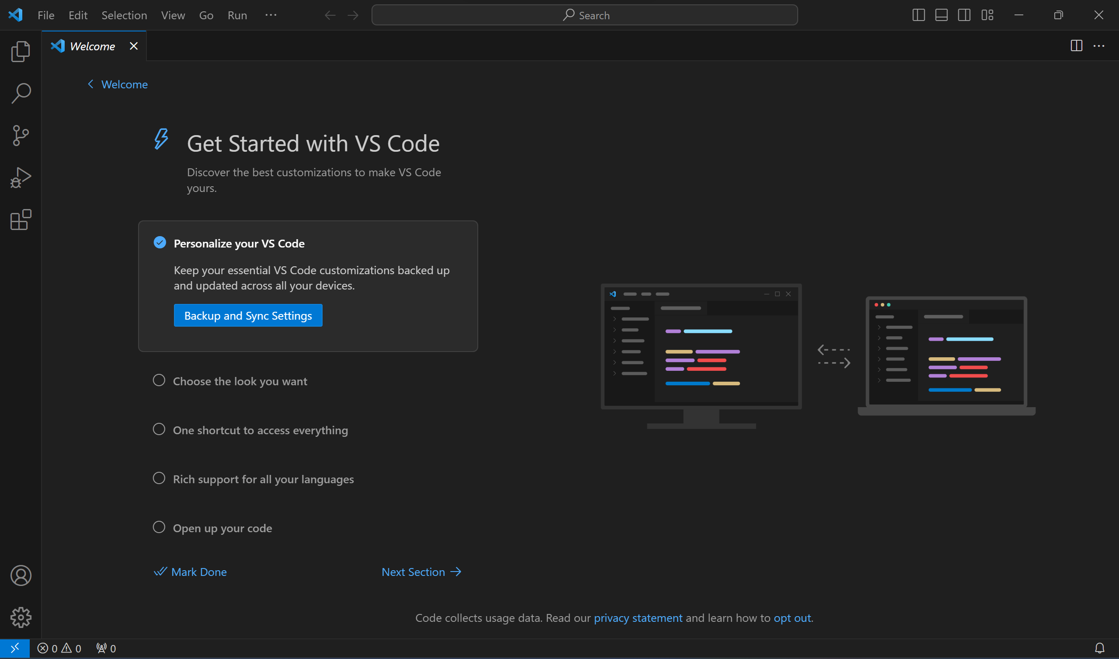Open the Manage gear icon
Image resolution: width=1119 pixels, height=659 pixels.
(x=21, y=617)
